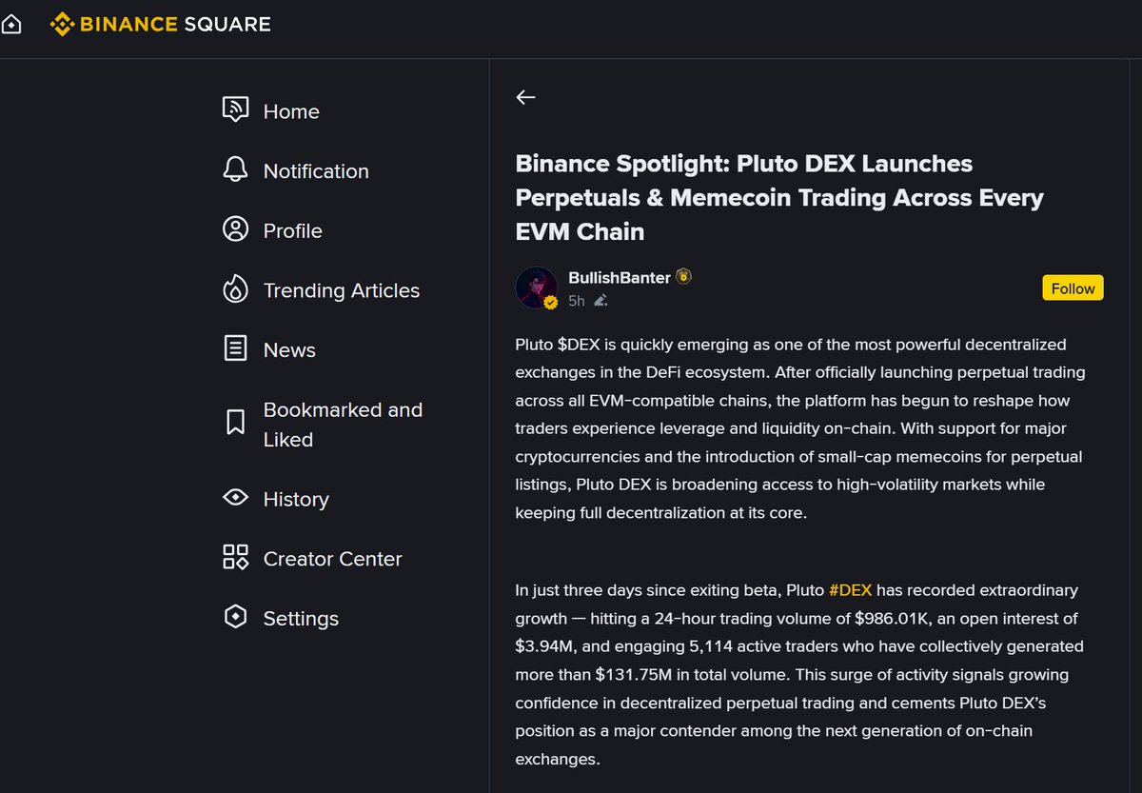1142x793 pixels.
Task: Click the Trending Articles flame icon
Action: [235, 289]
